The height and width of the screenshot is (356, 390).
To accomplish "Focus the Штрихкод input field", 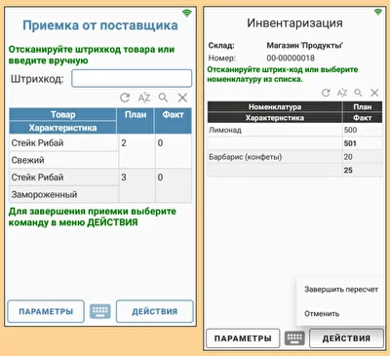I will [x=132, y=78].
